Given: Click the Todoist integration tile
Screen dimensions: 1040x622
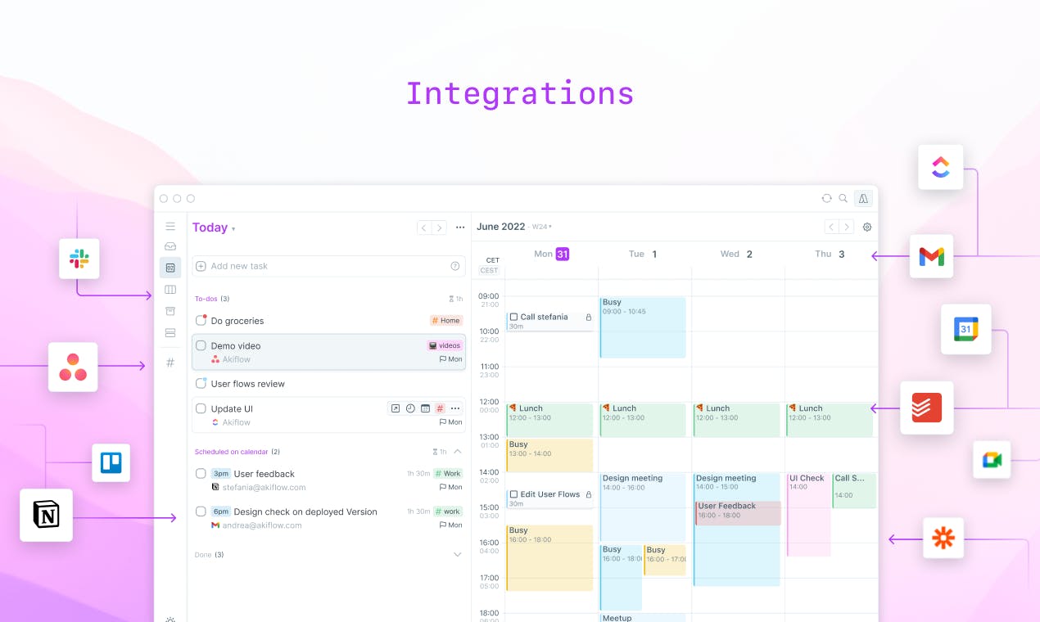Looking at the screenshot, I should pyautogui.click(x=927, y=408).
